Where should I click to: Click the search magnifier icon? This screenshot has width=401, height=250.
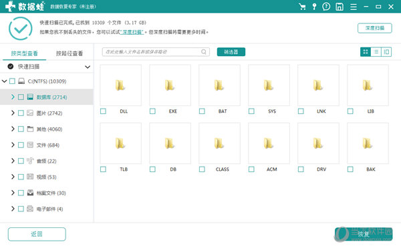[204, 52]
